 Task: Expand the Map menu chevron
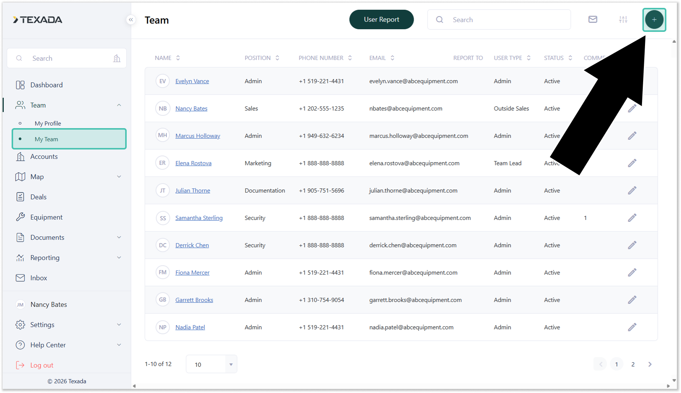tap(119, 177)
